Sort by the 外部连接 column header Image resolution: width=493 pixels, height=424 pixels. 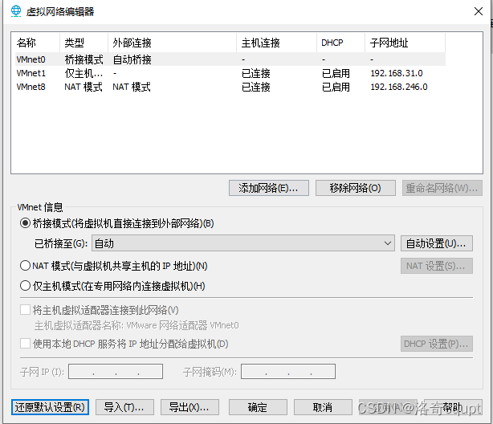[172, 43]
